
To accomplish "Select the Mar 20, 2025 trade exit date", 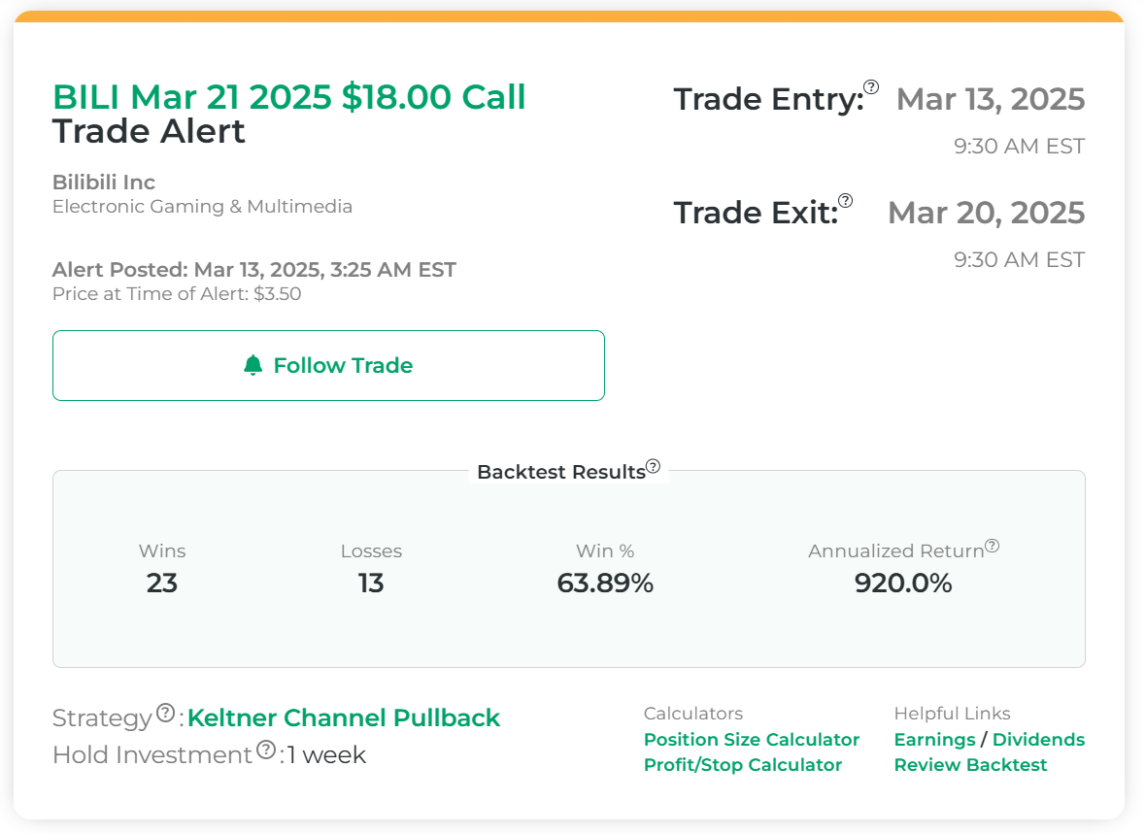I will [x=986, y=213].
